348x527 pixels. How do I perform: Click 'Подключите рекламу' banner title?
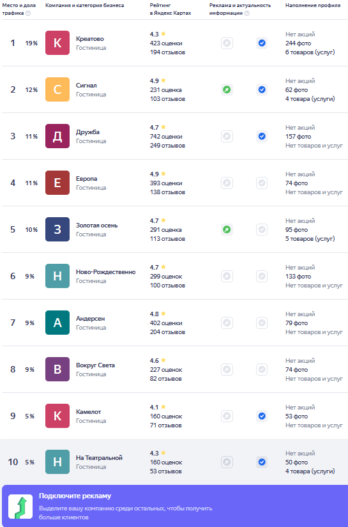pos(75,496)
